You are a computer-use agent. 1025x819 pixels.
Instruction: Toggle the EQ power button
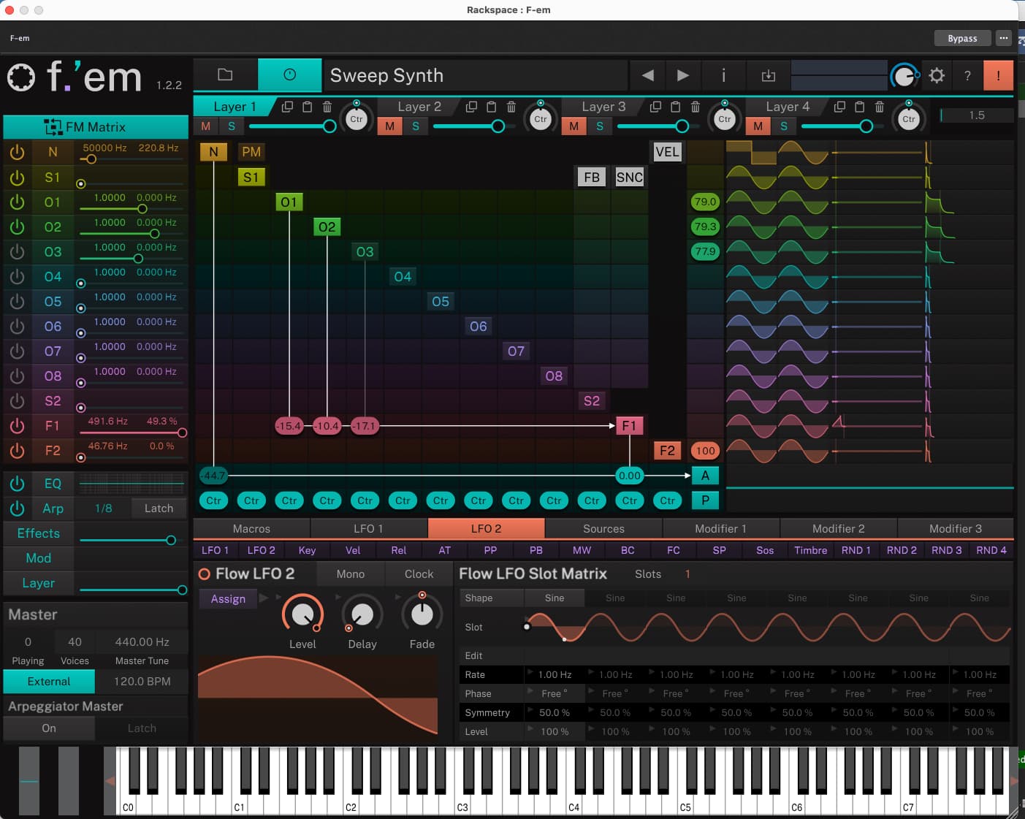[x=18, y=483]
